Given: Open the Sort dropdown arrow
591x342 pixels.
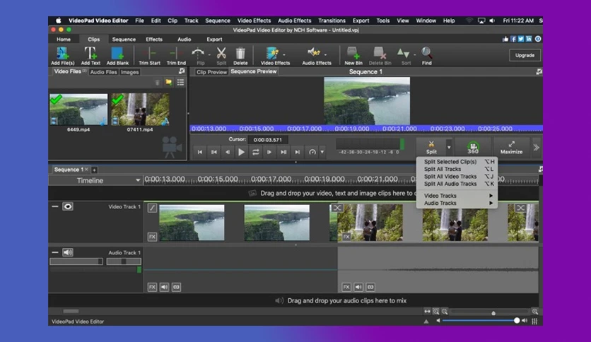Looking at the screenshot, I should 414,54.
